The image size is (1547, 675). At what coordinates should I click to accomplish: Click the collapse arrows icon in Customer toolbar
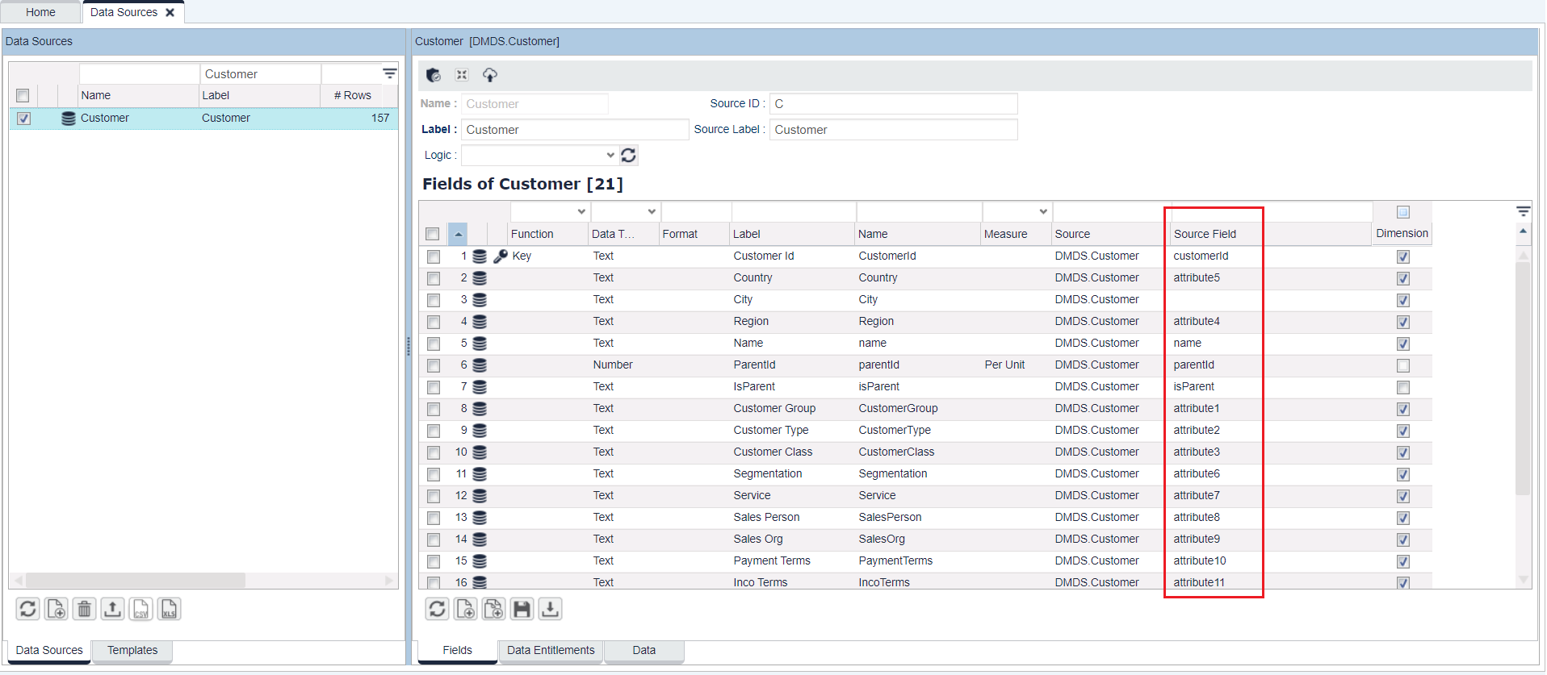pyautogui.click(x=462, y=75)
